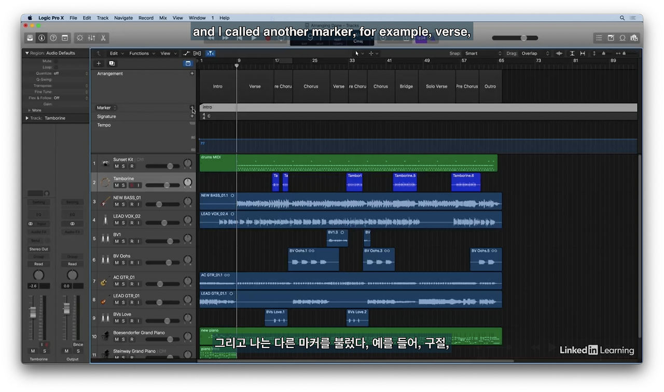Click Read automation on Tamborine strip
This screenshot has height=392, width=664.
point(38,264)
